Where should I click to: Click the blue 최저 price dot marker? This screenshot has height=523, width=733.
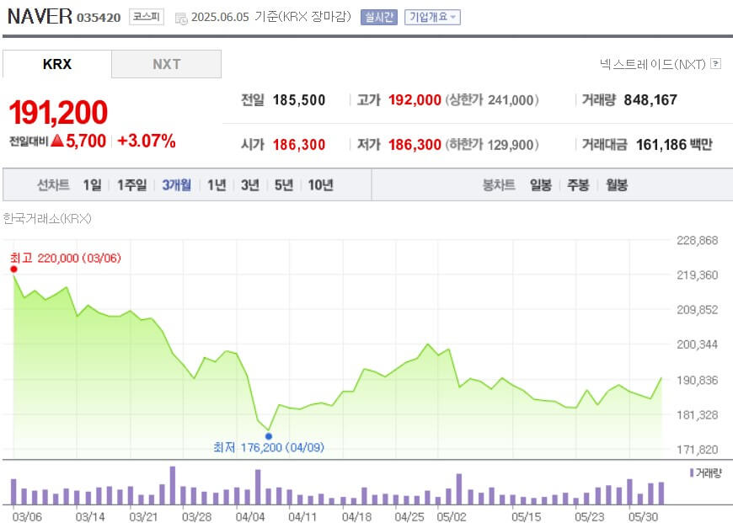pyautogui.click(x=269, y=436)
